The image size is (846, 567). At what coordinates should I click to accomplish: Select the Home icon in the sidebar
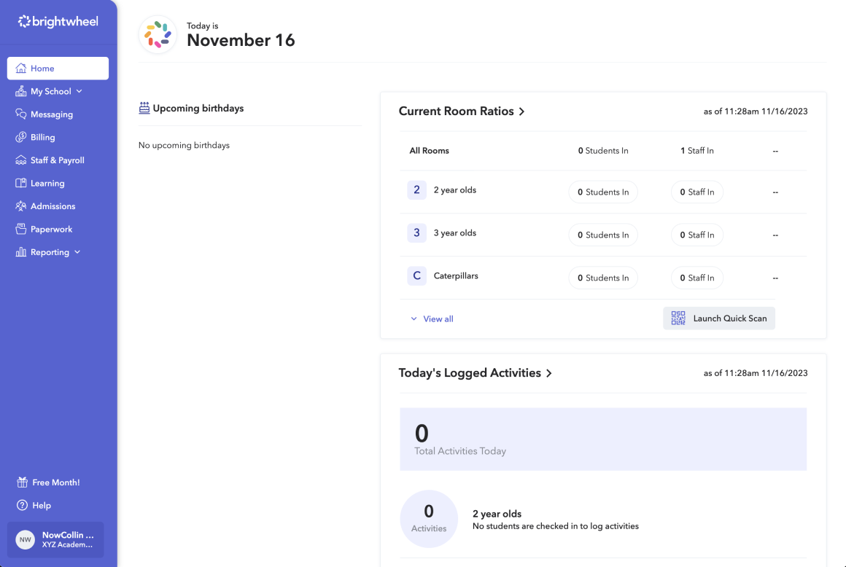tap(20, 68)
